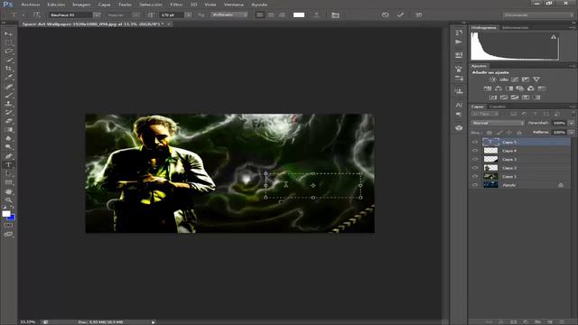The image size is (578, 325).
Task: Open the font size dropdown
Action: click(189, 15)
